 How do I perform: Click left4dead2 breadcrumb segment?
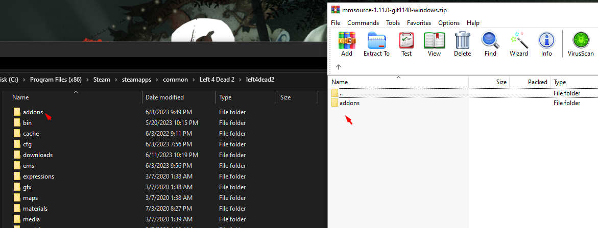tap(260, 80)
